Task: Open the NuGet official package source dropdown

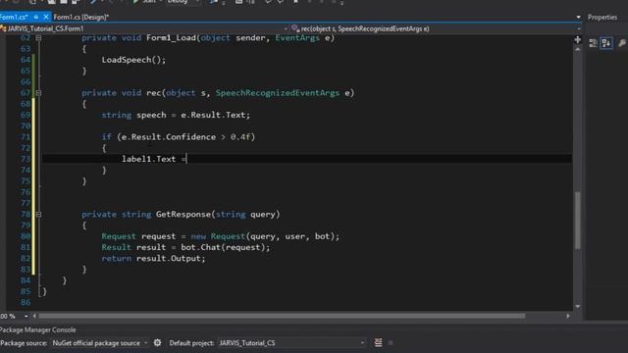Action: (100, 343)
